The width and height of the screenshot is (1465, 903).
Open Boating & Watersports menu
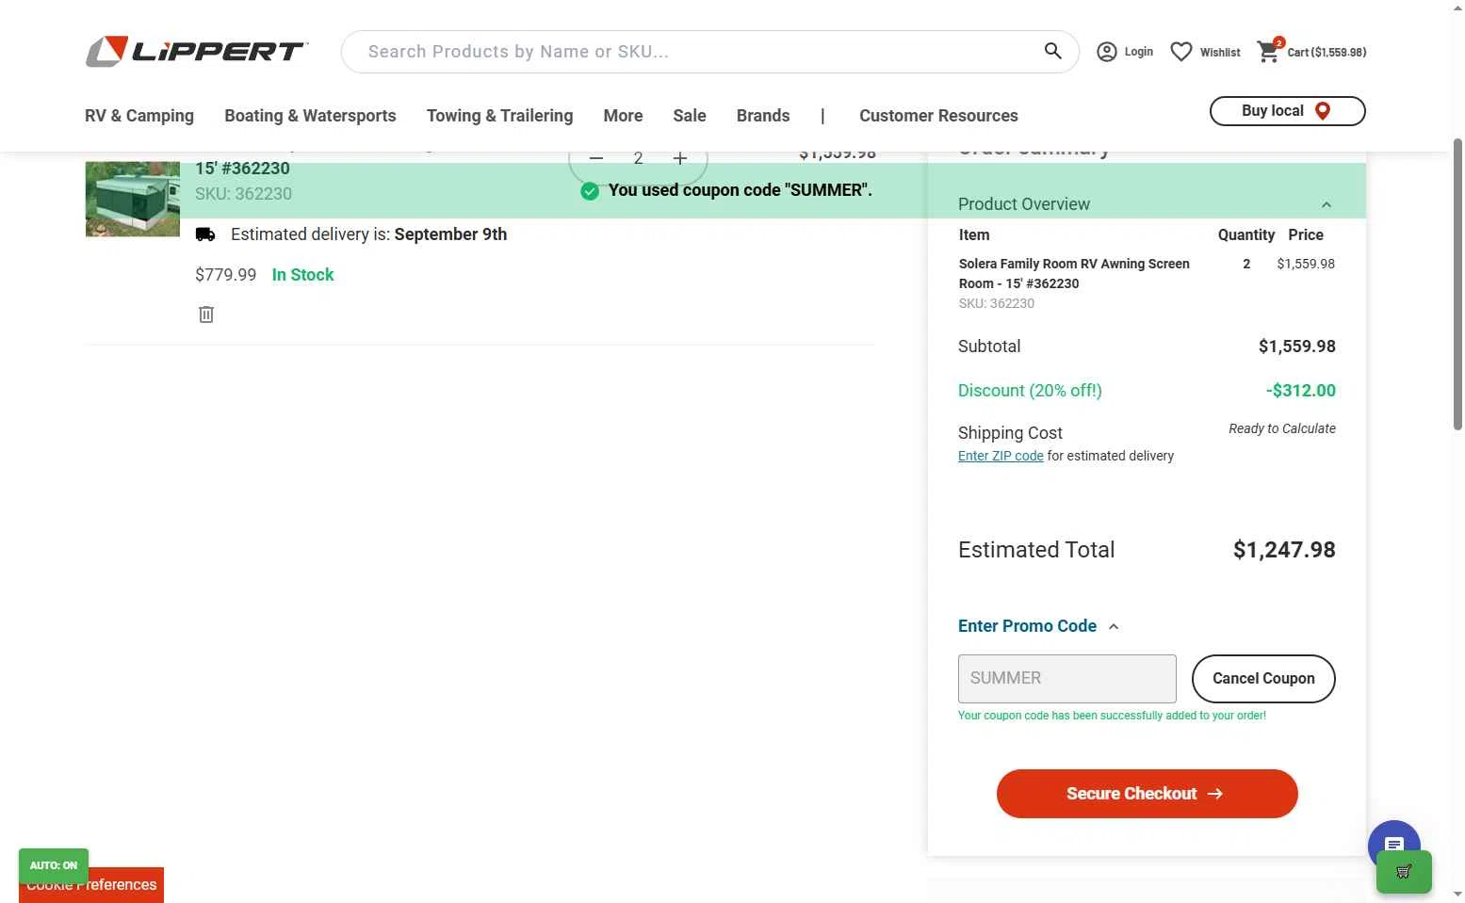pyautogui.click(x=310, y=116)
